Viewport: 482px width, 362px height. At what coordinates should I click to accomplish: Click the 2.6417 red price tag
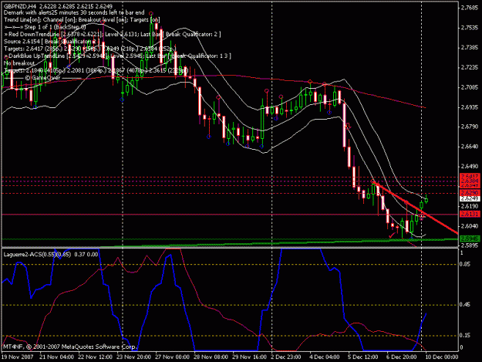pos(470,177)
